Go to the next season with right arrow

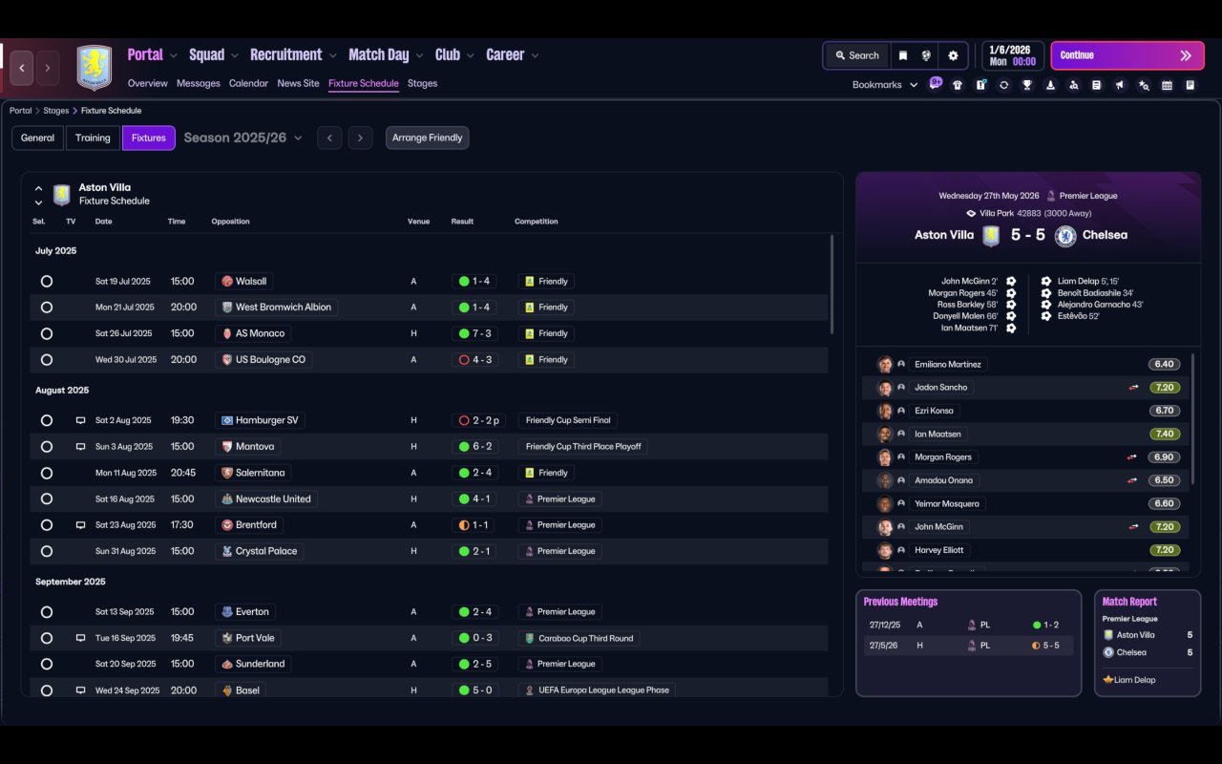[x=360, y=138]
